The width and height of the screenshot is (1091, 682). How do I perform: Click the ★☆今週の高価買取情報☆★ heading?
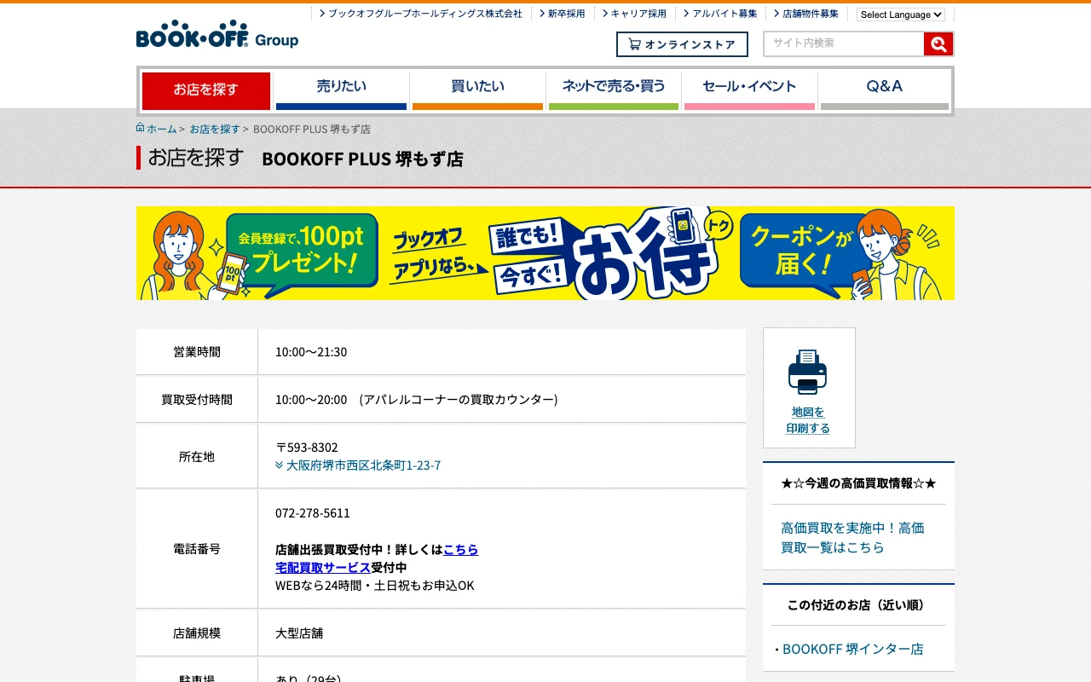pyautogui.click(x=858, y=483)
